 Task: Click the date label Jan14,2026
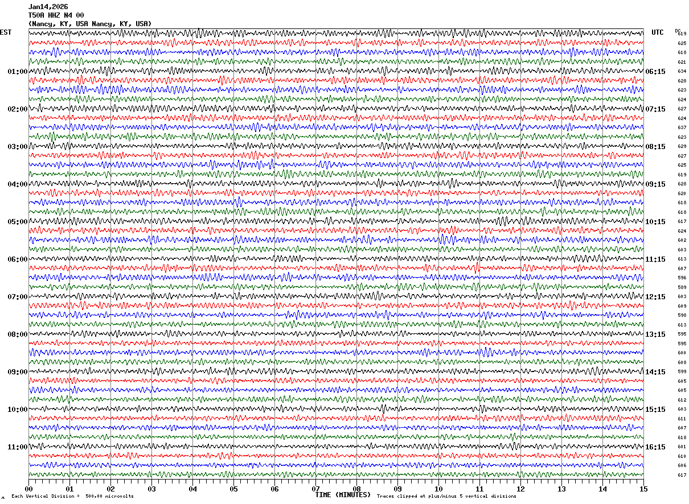tap(48, 7)
